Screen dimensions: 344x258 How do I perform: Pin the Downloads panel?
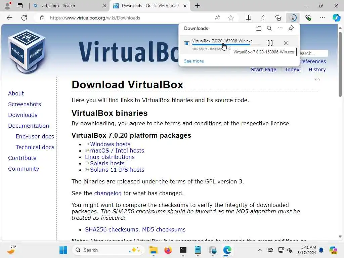[291, 28]
